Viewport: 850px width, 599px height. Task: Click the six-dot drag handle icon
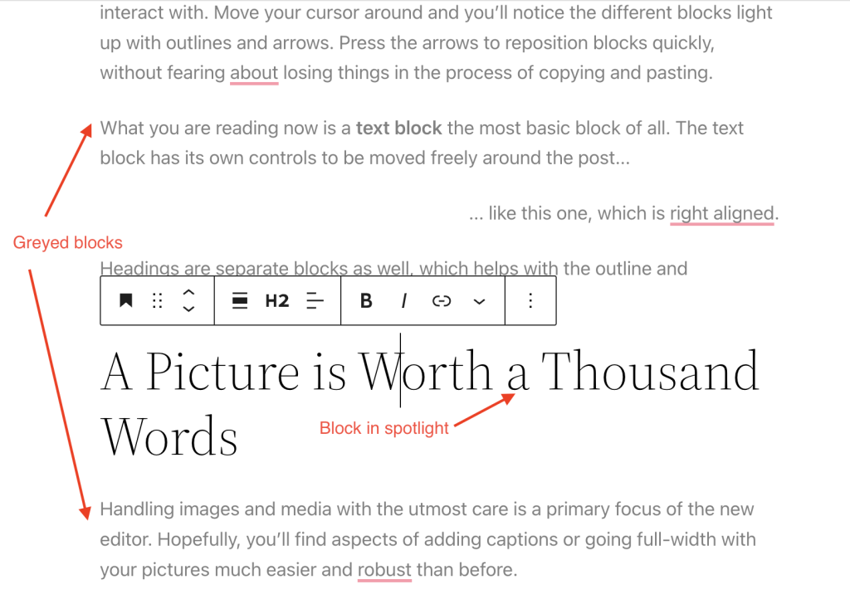pos(157,300)
